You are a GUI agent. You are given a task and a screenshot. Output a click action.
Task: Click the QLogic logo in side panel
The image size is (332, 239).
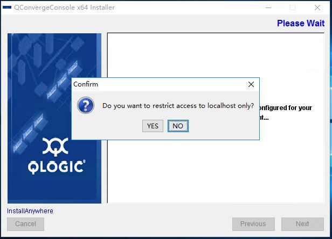57,156
